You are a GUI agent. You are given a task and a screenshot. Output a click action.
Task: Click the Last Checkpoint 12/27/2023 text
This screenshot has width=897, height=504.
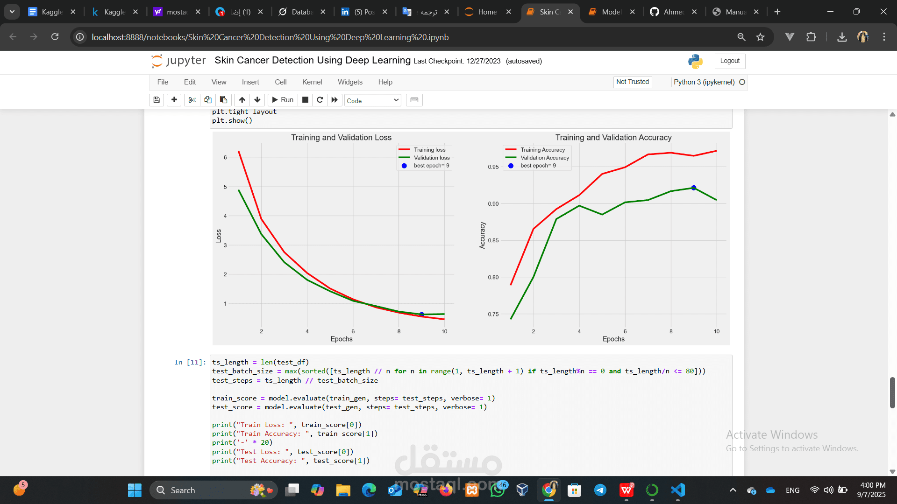coord(457,61)
